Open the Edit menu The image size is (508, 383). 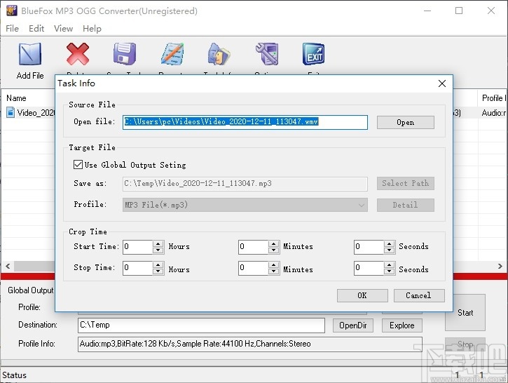click(x=36, y=29)
